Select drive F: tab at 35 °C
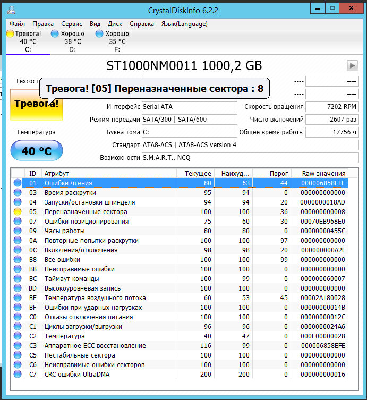This screenshot has height=400, width=367. (117, 41)
